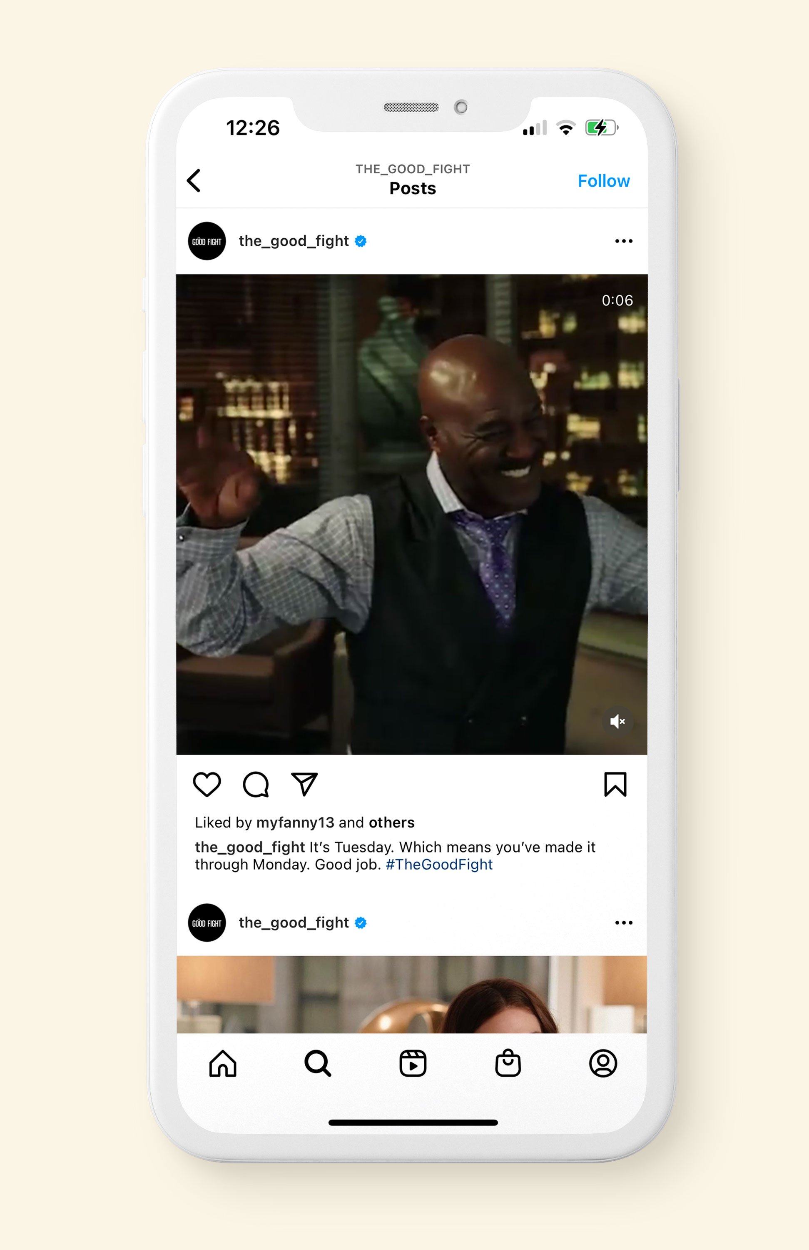Tap the second post image of the red-haired woman
The width and height of the screenshot is (809, 1250).
[412, 994]
